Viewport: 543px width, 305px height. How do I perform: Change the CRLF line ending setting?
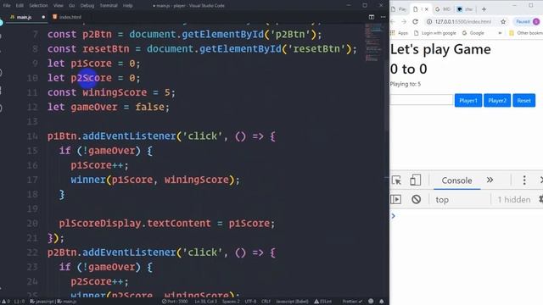click(266, 302)
